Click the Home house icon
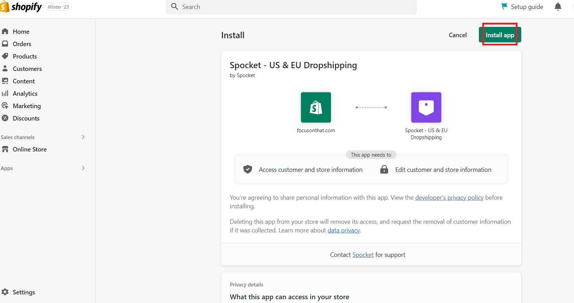This screenshot has width=574, height=303. coord(5,31)
